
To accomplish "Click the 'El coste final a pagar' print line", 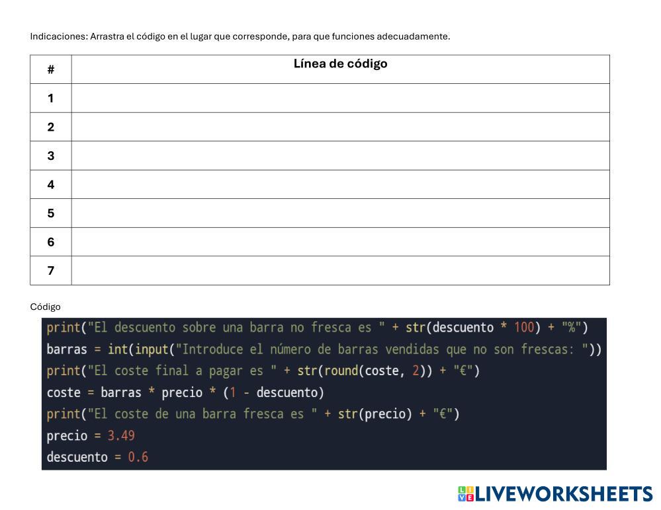I will [x=263, y=371].
